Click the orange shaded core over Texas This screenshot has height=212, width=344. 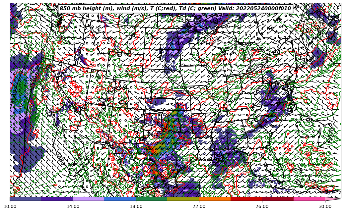coord(154,151)
